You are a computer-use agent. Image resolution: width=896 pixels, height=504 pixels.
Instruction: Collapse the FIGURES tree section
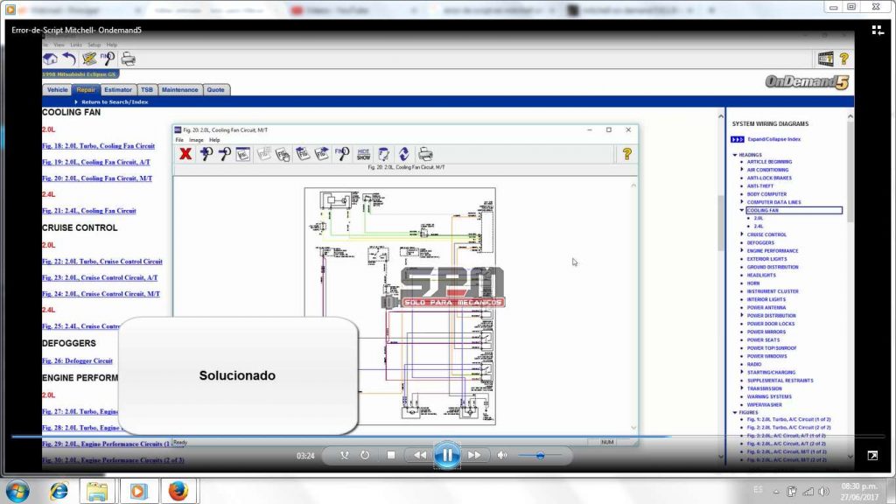735,413
